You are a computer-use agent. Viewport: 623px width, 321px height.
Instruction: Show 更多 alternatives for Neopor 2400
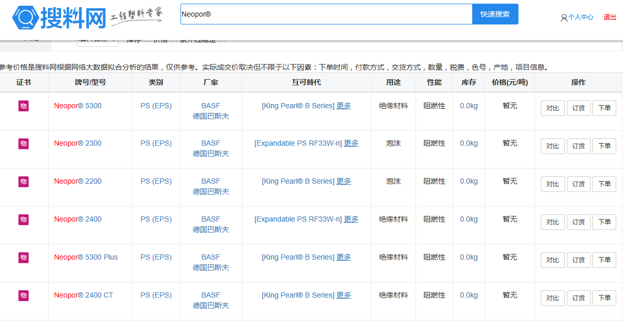point(351,219)
